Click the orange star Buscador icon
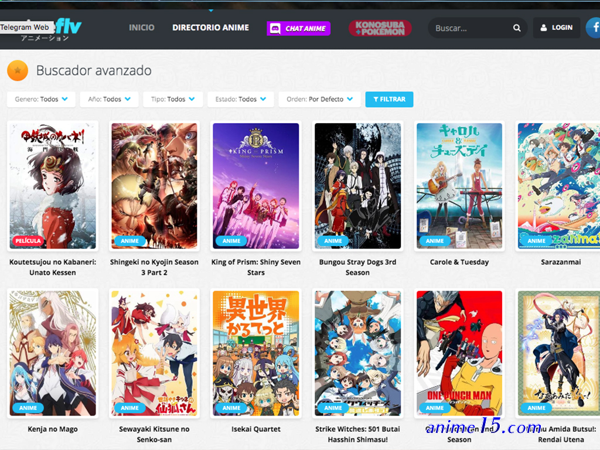Viewport: 600px width, 450px height. pyautogui.click(x=18, y=70)
